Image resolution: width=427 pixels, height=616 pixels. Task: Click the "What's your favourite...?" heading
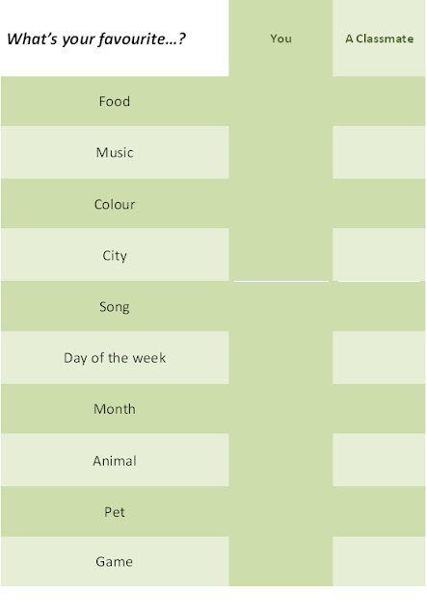click(x=96, y=38)
